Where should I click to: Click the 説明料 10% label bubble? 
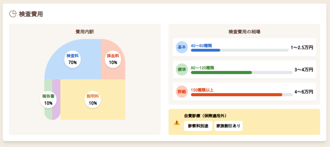[93, 99]
